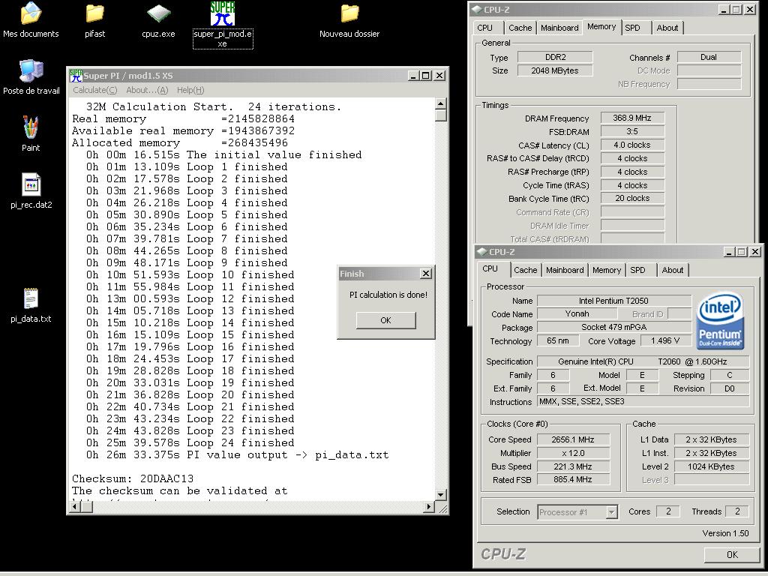Confirm OK in the Finish dialog
The width and height of the screenshot is (768, 576).
pyautogui.click(x=386, y=320)
